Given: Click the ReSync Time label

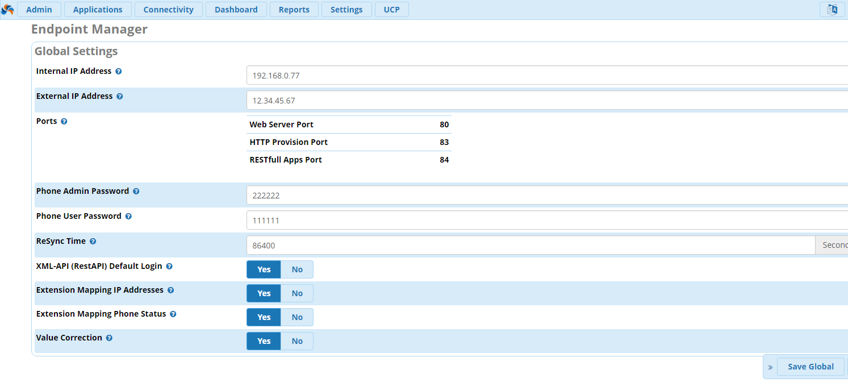Looking at the screenshot, I should pos(61,241).
